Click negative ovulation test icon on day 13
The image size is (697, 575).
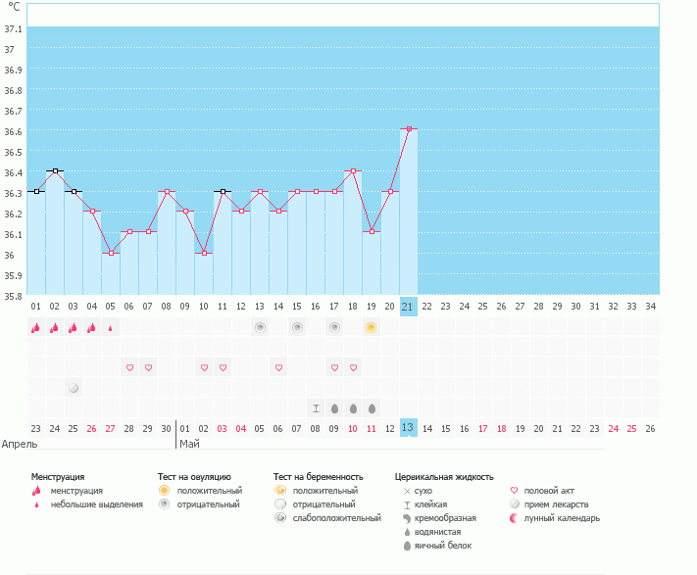point(260,328)
